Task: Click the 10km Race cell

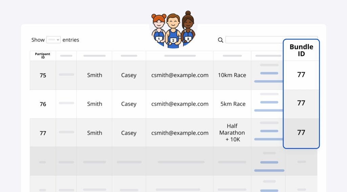Action: [x=232, y=75]
